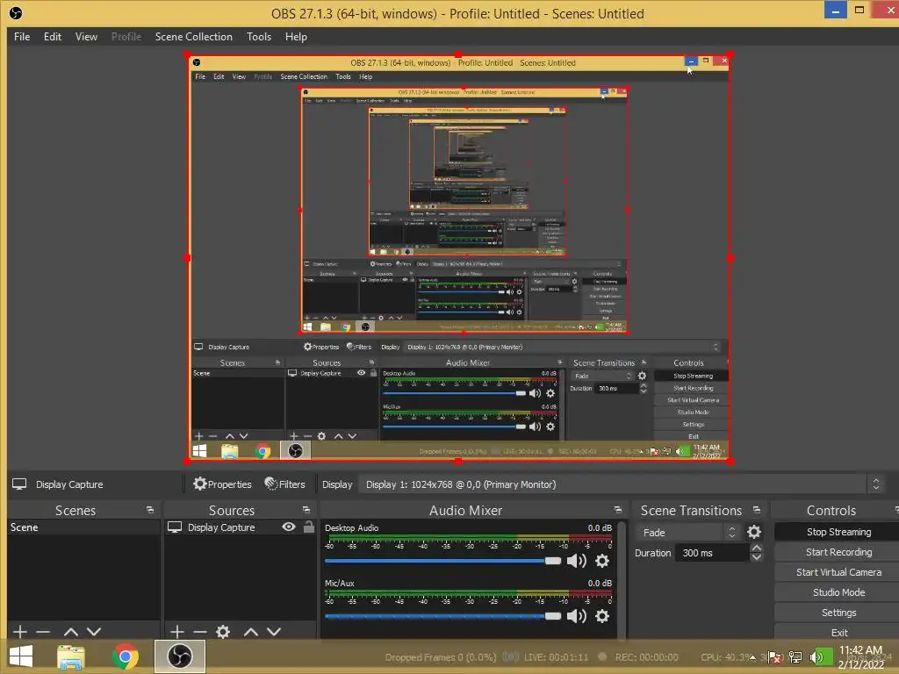Pop out the Sources dock
This screenshot has width=899, height=674.
[306, 510]
